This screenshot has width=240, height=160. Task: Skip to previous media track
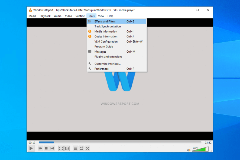pos(40,148)
